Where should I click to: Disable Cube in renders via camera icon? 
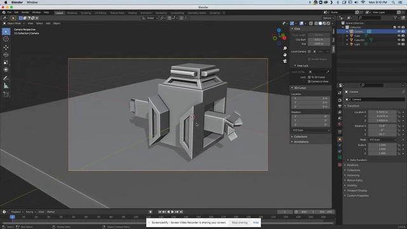pyautogui.click(x=403, y=36)
